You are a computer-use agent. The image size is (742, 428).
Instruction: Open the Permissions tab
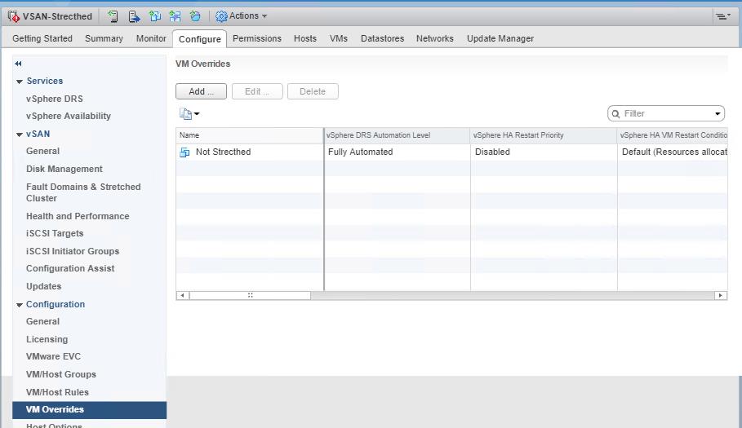tap(257, 38)
